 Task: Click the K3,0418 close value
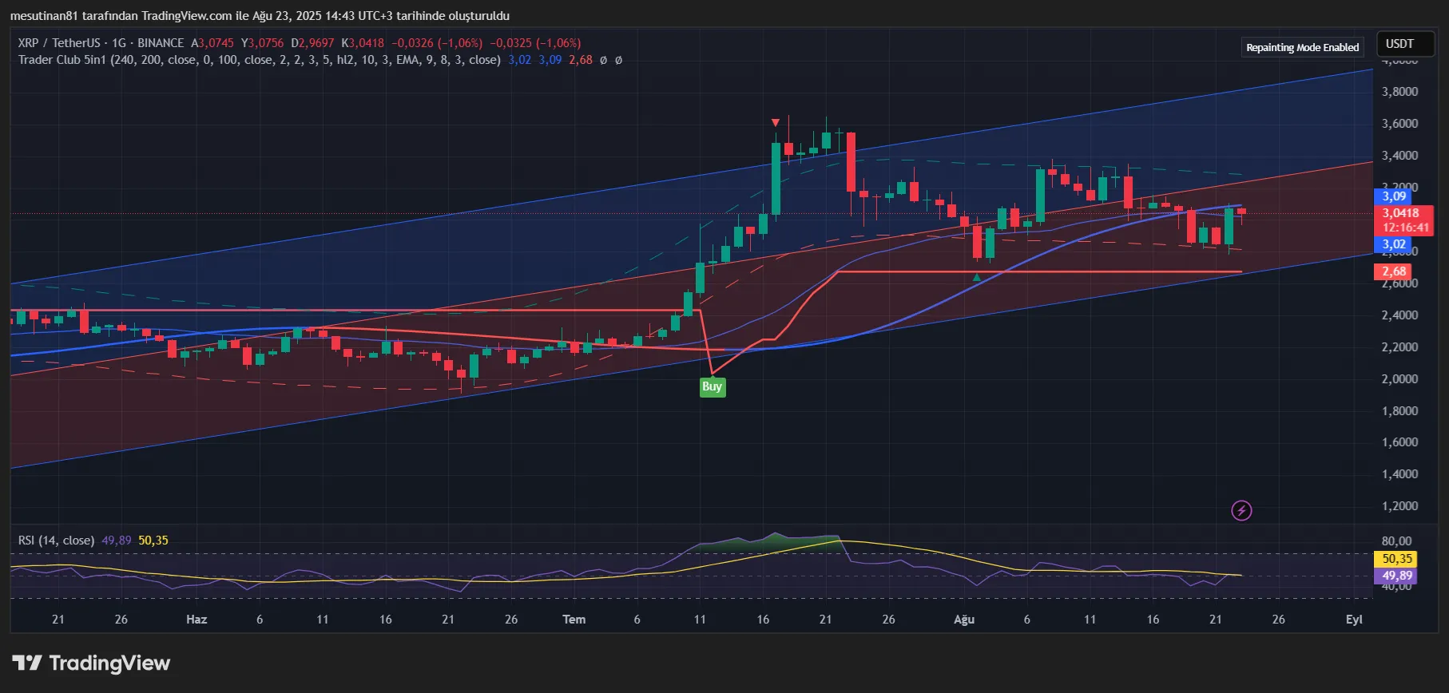point(363,43)
